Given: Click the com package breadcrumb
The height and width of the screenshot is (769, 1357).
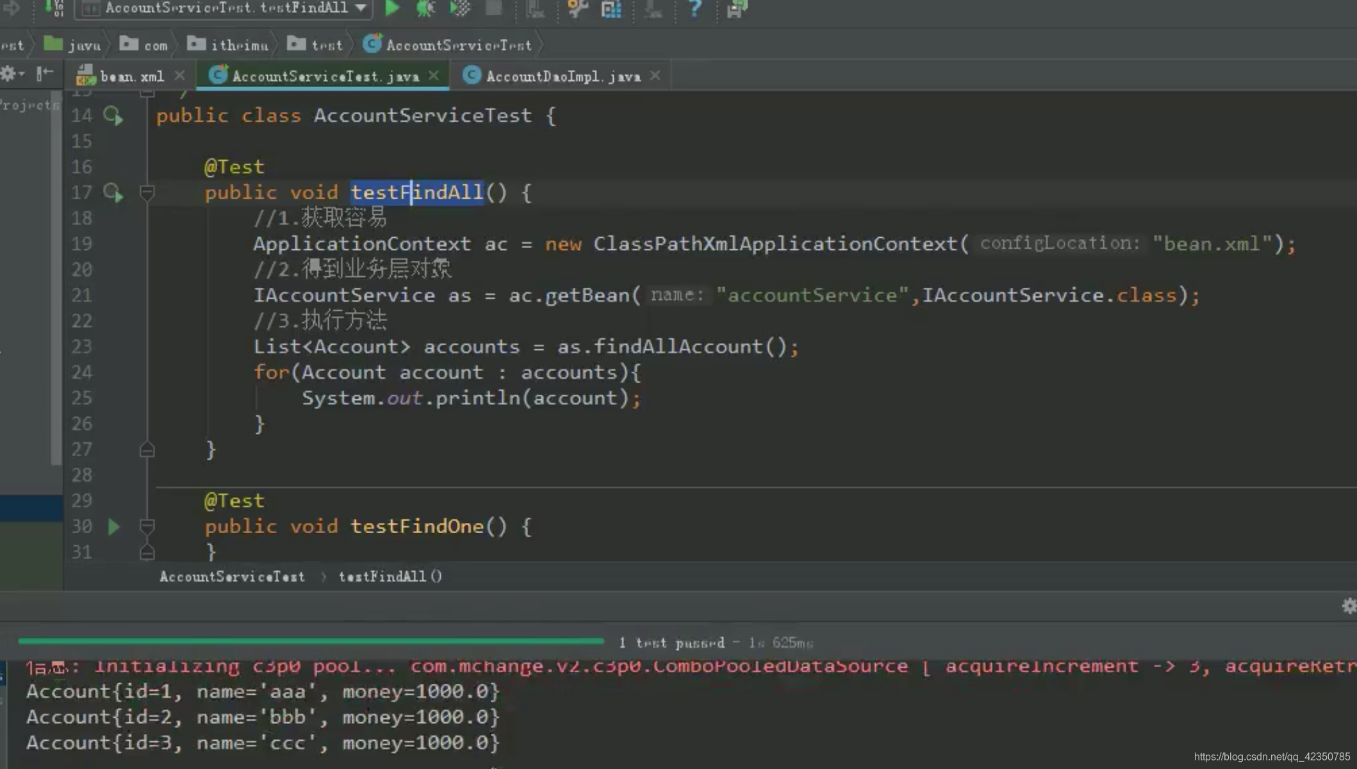Looking at the screenshot, I should tap(144, 45).
